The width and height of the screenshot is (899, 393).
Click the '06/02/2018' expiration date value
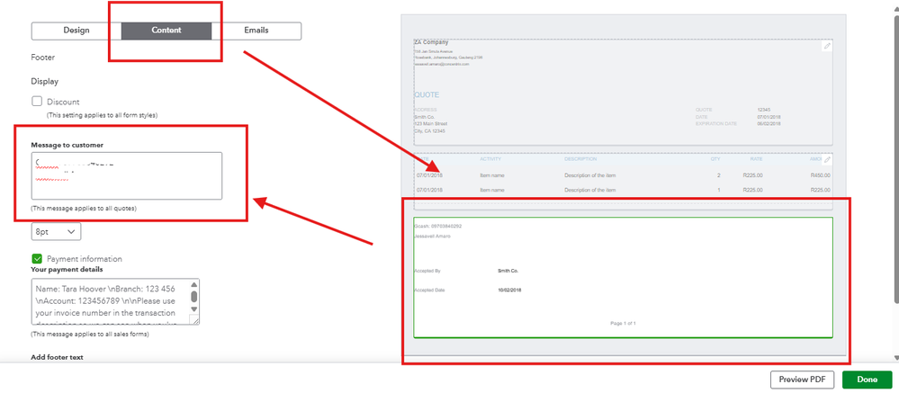coord(769,123)
